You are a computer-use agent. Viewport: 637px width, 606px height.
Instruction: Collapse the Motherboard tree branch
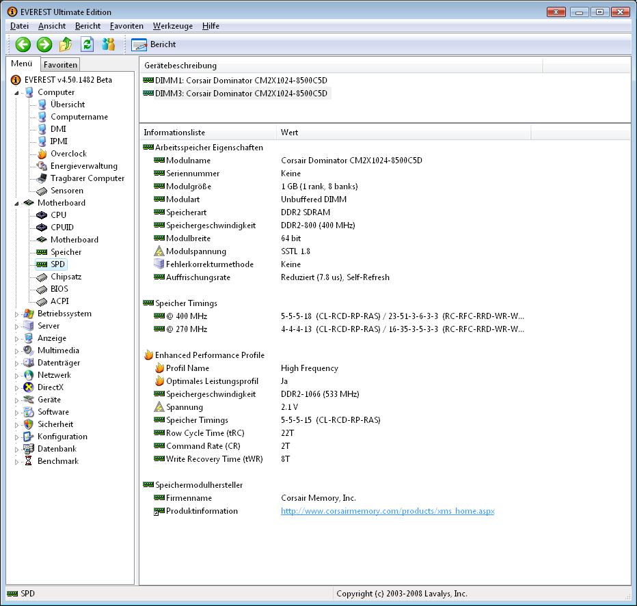(x=16, y=203)
